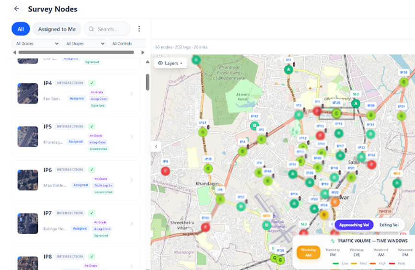Select the IP5 node marker on map
This screenshot has width=415, height=270.
click(220, 200)
